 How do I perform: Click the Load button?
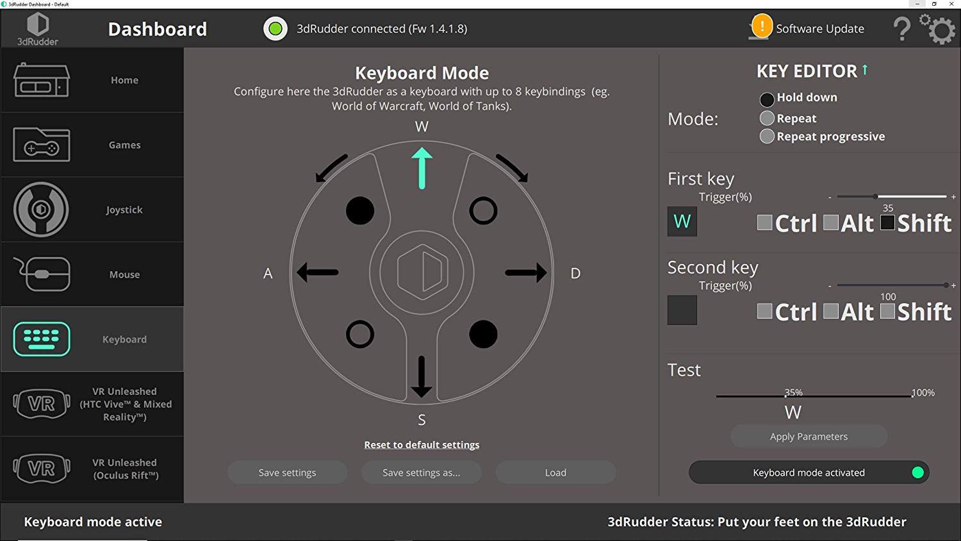pyautogui.click(x=555, y=472)
